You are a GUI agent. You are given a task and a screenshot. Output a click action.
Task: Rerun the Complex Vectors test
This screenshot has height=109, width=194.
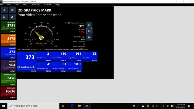(48, 71)
